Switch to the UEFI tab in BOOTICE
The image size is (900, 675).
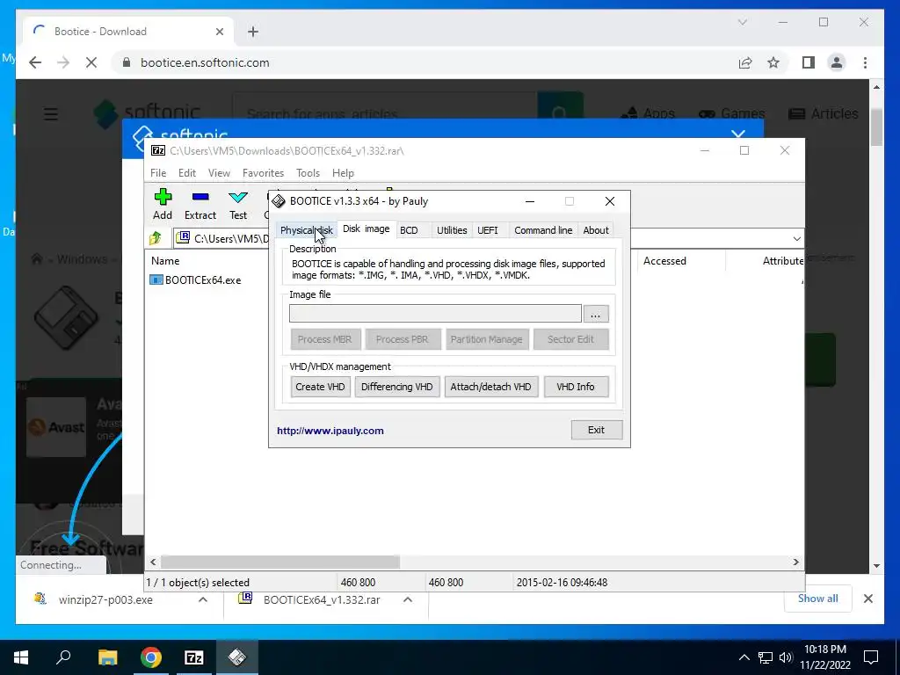(x=488, y=230)
